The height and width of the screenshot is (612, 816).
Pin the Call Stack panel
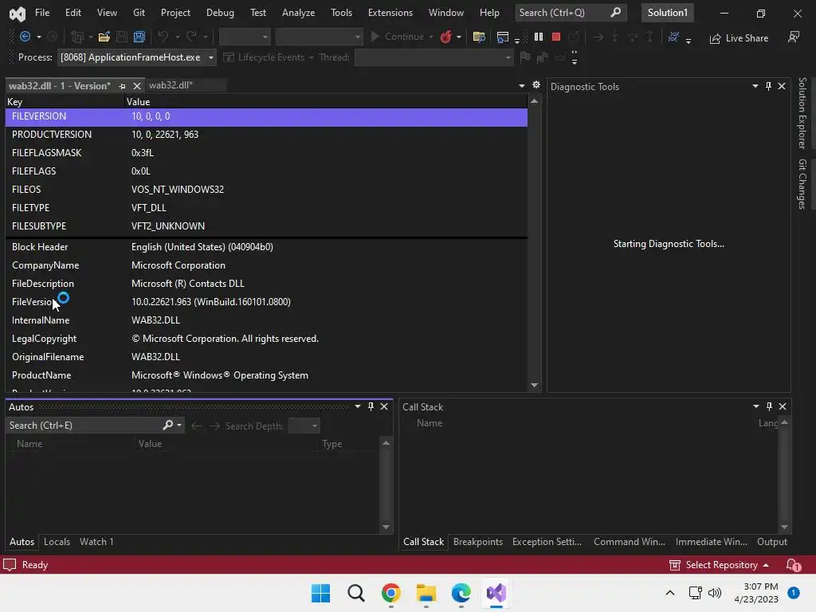click(769, 406)
